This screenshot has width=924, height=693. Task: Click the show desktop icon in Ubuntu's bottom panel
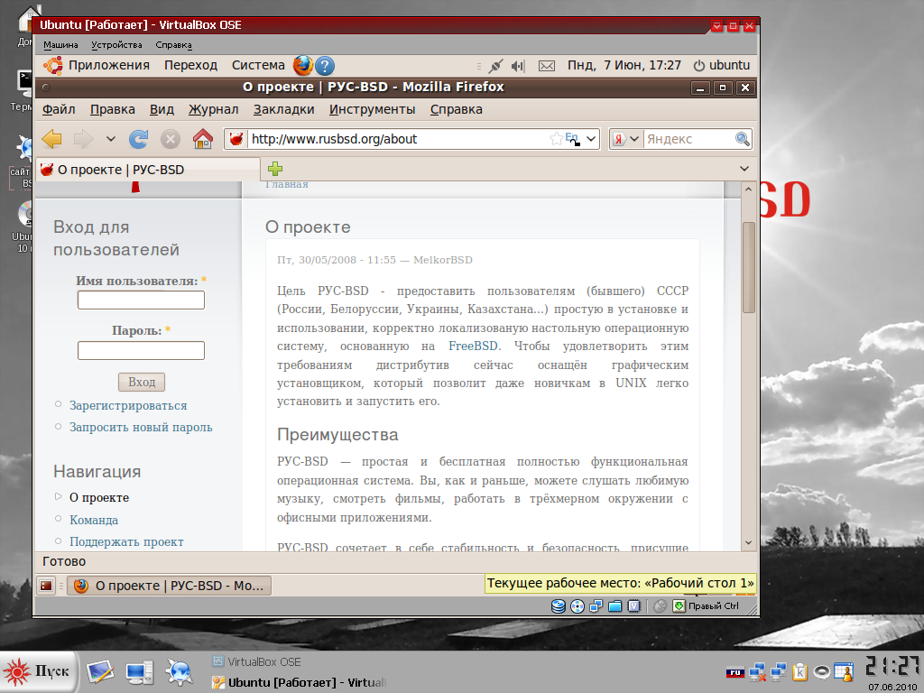click(47, 586)
